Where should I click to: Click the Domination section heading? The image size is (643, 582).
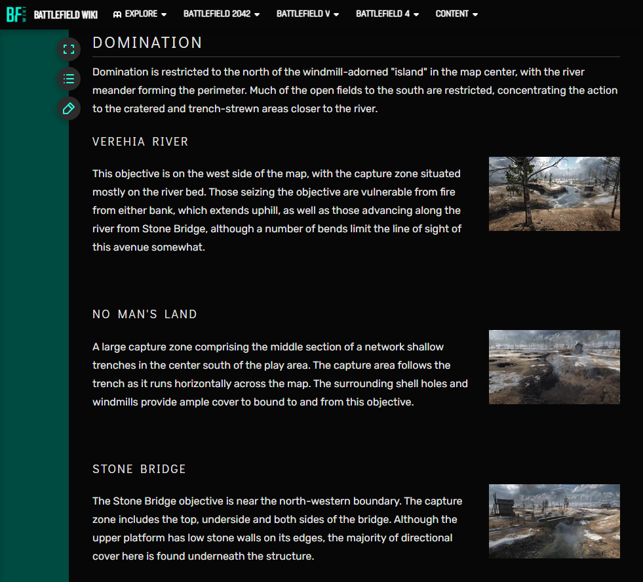click(x=147, y=43)
